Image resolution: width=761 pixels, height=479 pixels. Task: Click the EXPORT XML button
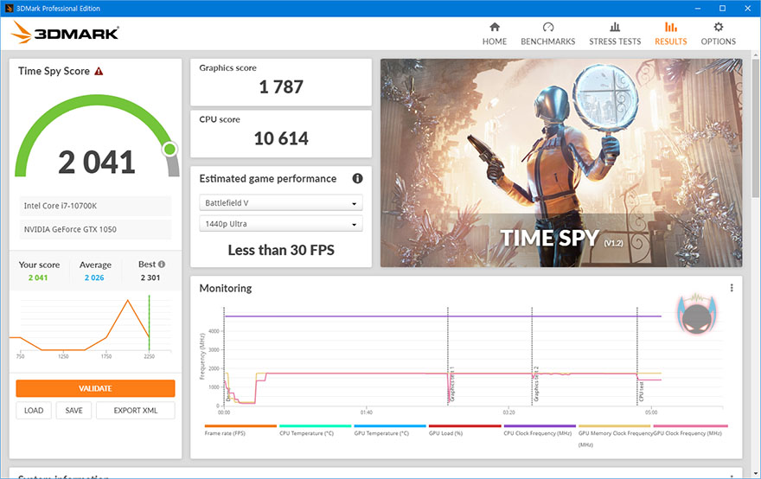click(x=136, y=411)
